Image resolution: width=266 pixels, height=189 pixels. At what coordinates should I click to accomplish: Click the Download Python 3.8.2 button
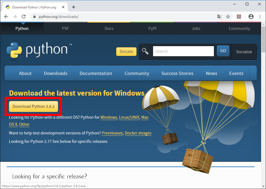pos(34,106)
